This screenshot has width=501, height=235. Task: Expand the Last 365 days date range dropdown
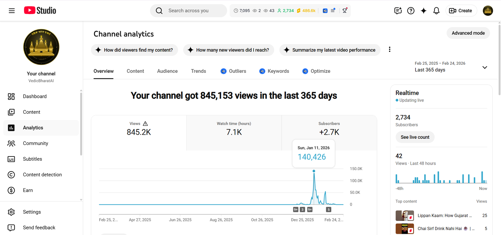[x=484, y=67]
